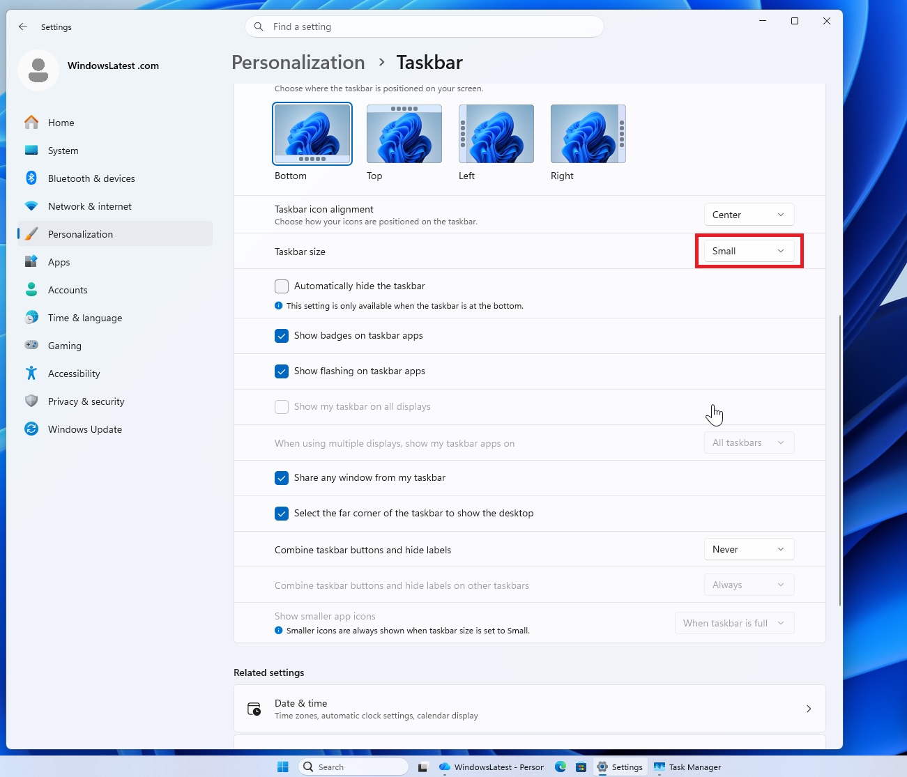Open Microsoft Store from taskbar
Screen dimensions: 907x777
(581, 767)
